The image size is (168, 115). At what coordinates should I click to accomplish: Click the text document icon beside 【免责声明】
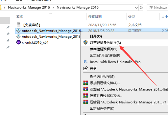pyautogui.click(x=18, y=25)
